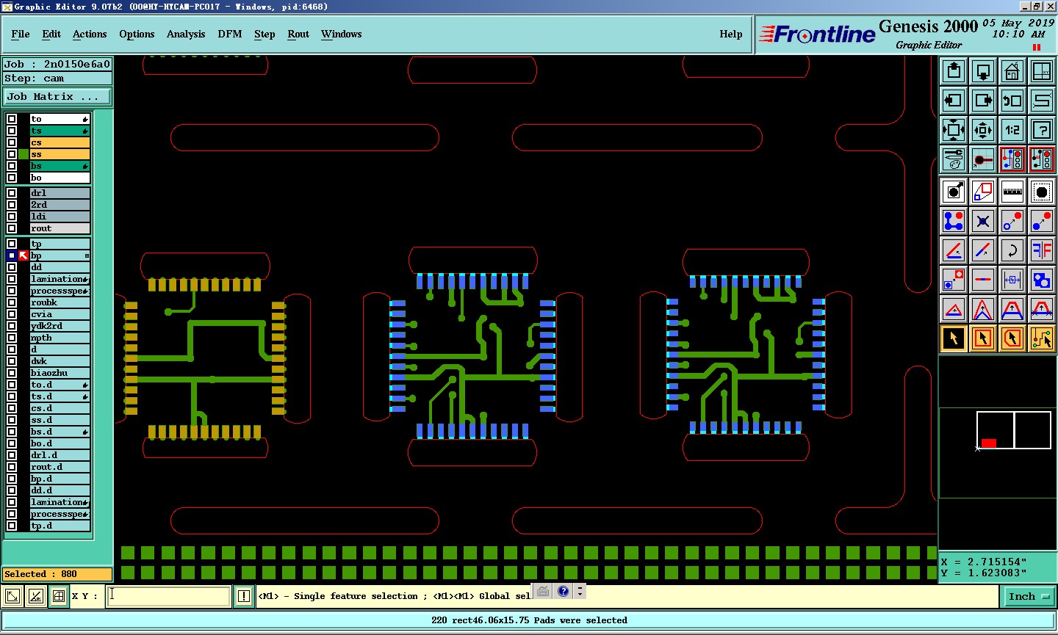Screen dimensions: 1058x635
Task: Click the exclamation mark button
Action: [x=244, y=596]
